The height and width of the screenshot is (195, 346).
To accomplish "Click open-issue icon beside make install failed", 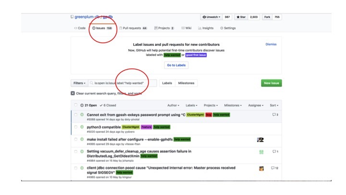I will (x=82, y=139).
